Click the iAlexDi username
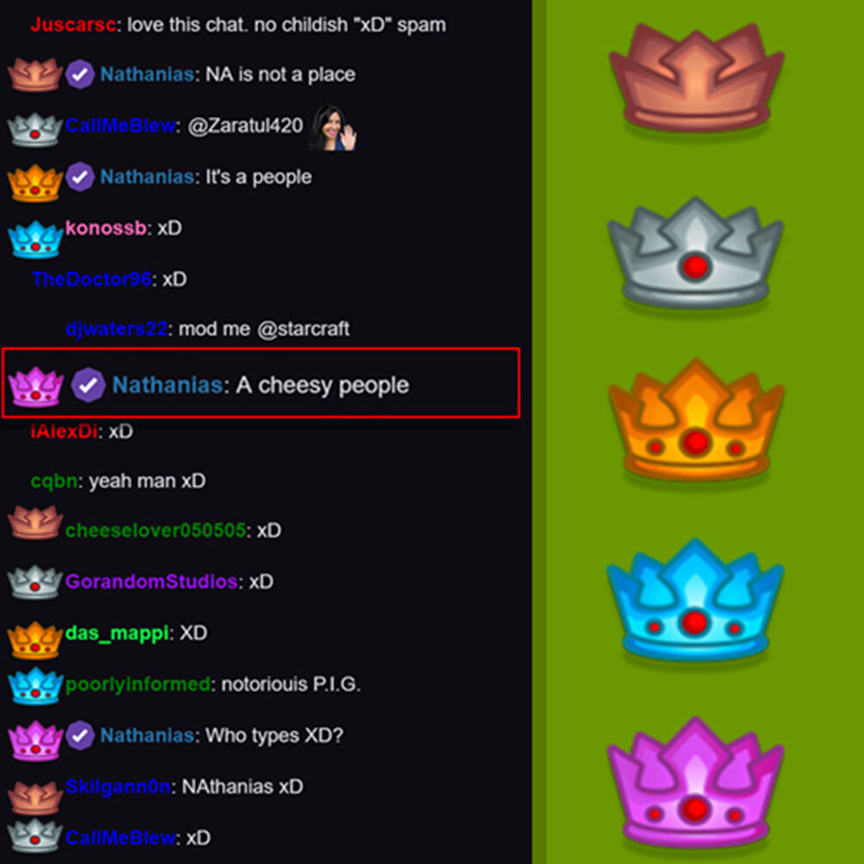Image resolution: width=864 pixels, height=864 pixels. coord(64,431)
